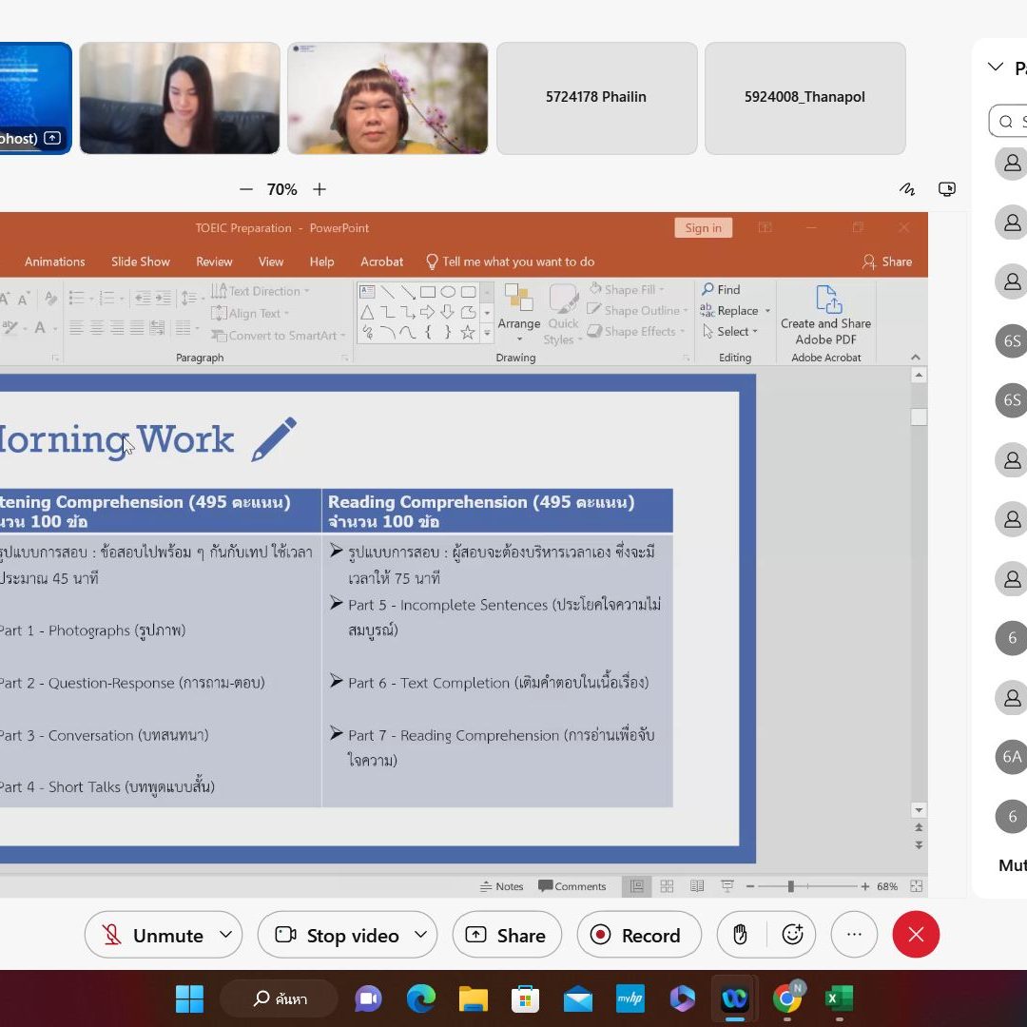Adjust the PowerPoint zoom slider
1027x1027 pixels.
[x=790, y=886]
